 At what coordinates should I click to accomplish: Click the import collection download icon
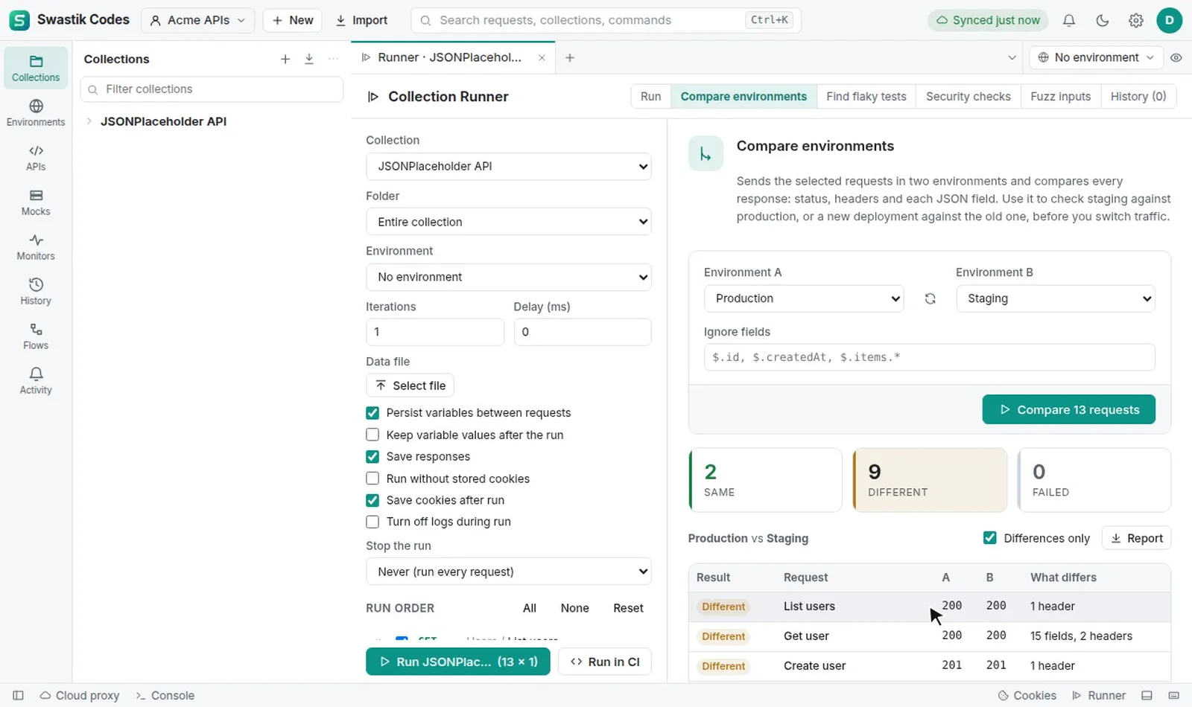point(309,59)
